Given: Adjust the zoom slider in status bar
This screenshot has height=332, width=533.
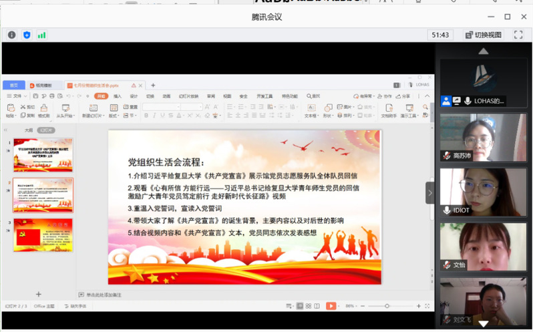Looking at the screenshot, I should click(x=387, y=305).
